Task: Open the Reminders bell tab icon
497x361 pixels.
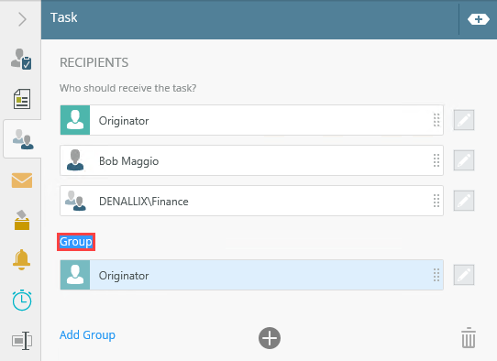Action: tap(22, 259)
